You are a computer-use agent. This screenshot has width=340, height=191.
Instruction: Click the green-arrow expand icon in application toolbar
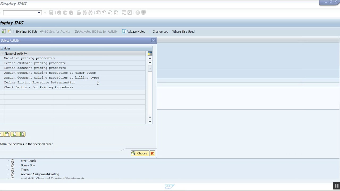pos(4,31)
